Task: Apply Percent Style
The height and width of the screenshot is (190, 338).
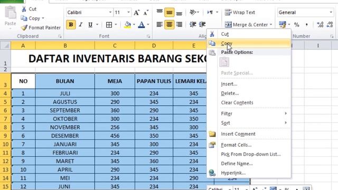Action: pos(297,25)
